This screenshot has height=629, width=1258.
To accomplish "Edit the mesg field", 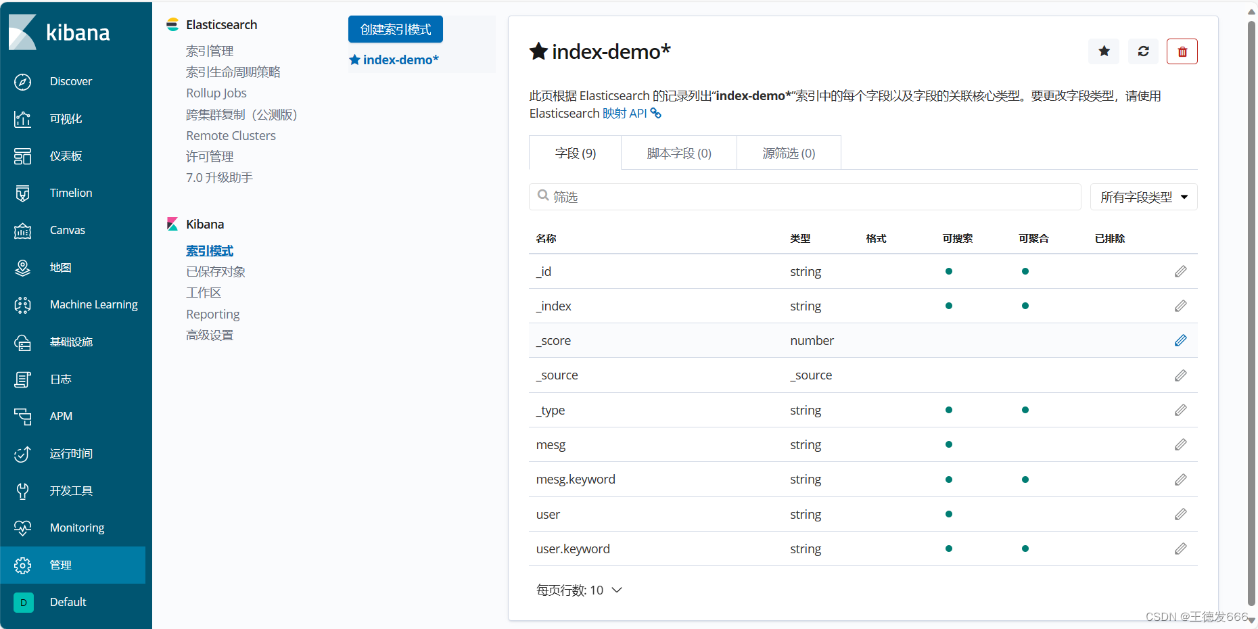I will pyautogui.click(x=1180, y=444).
